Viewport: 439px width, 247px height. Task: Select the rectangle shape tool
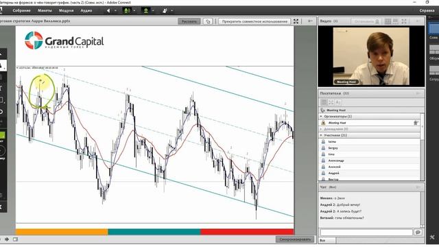(x=1, y=100)
